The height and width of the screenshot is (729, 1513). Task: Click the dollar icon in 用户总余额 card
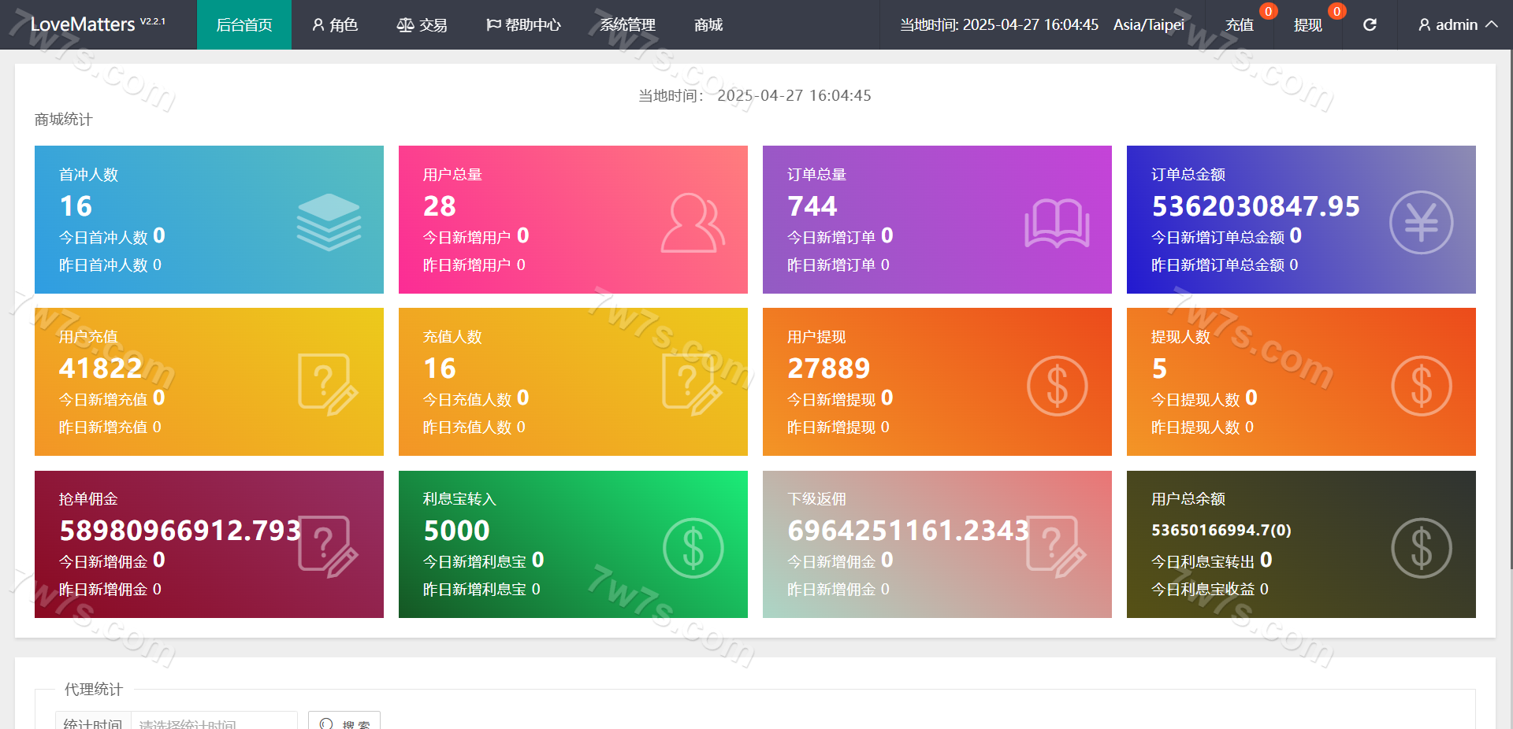click(x=1421, y=548)
